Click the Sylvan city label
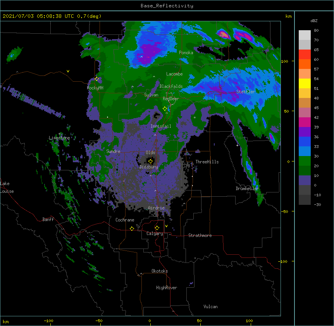This screenshot has height=326, width=334. 151,95
